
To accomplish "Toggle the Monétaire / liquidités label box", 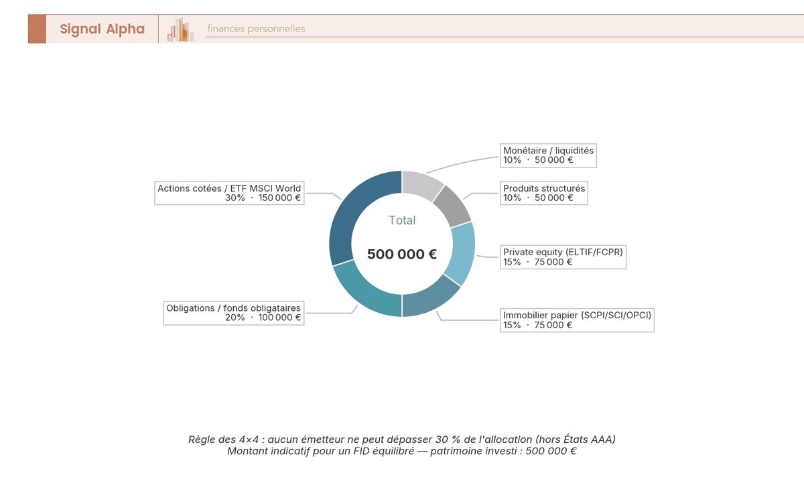I will click(548, 155).
